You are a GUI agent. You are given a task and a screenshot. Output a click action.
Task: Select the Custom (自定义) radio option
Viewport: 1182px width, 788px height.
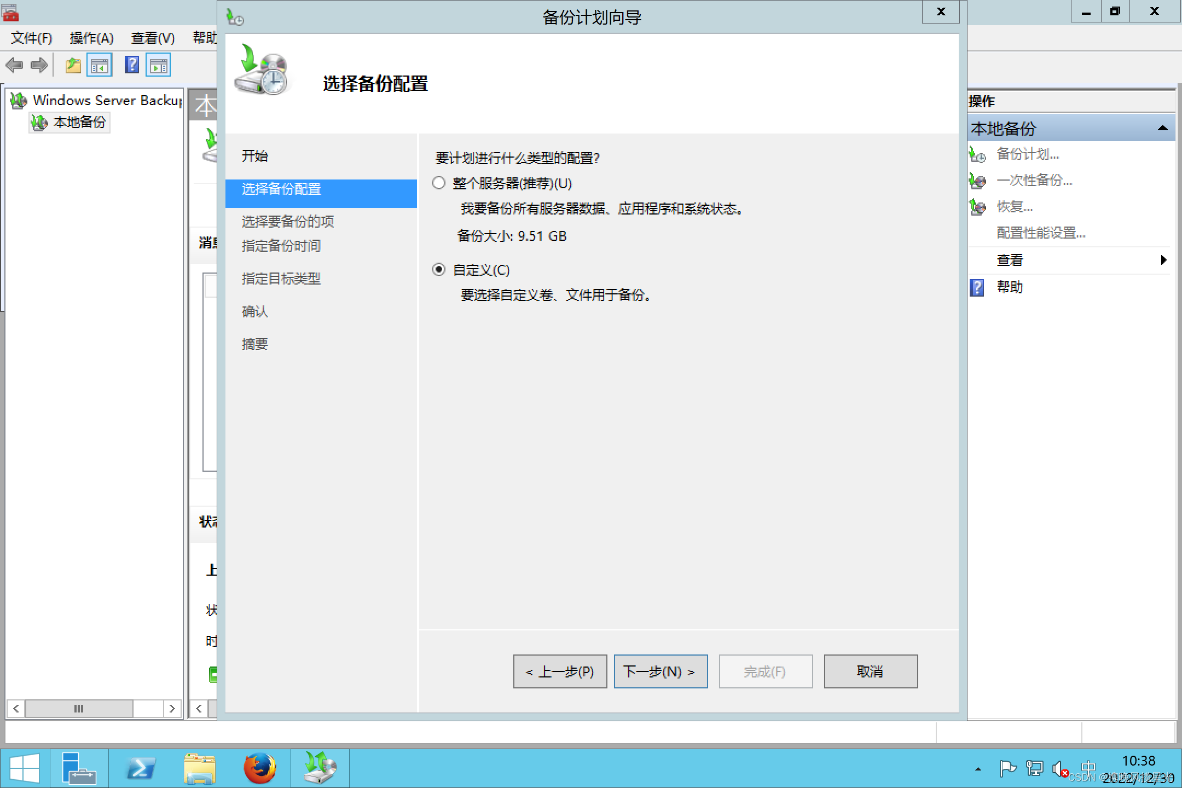click(x=439, y=270)
